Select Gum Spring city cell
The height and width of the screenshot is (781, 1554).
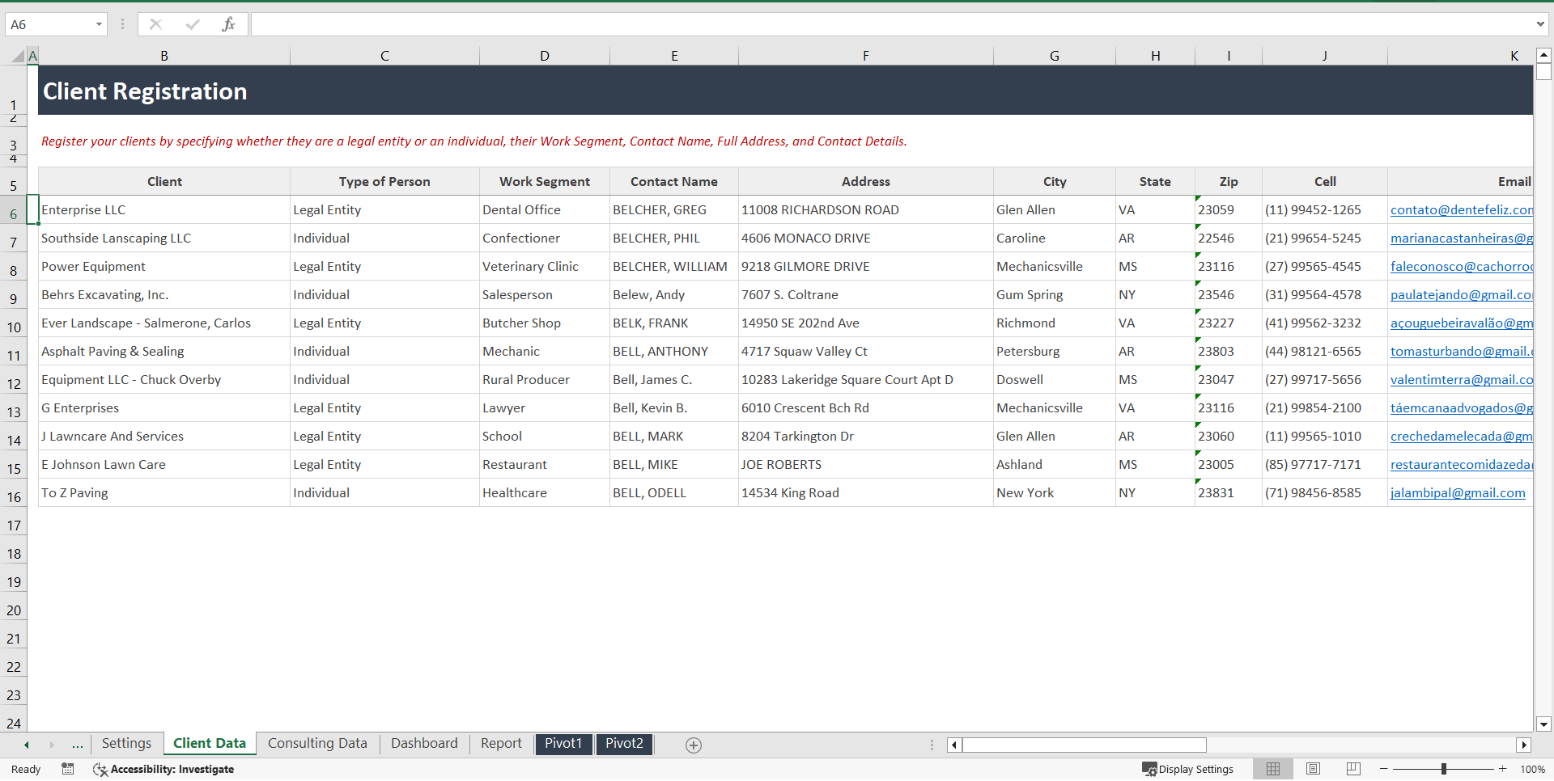1055,295
